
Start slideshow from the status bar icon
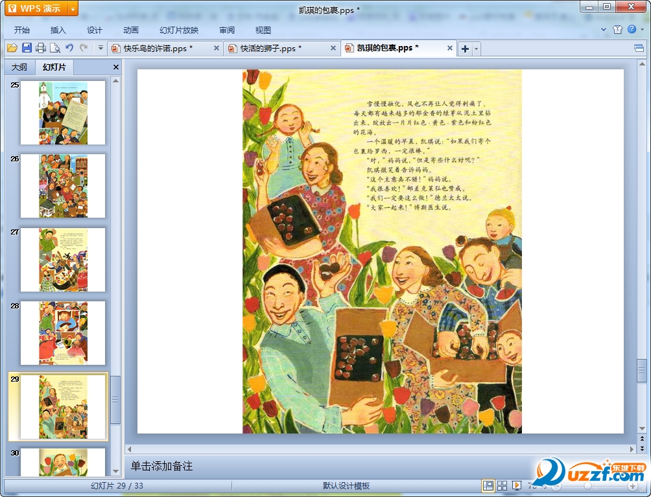(516, 485)
